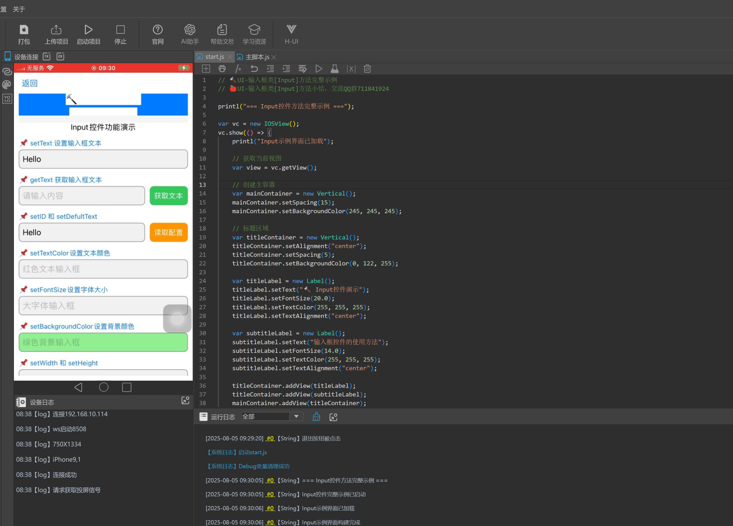Click the 运行日志 panel icon
The height and width of the screenshot is (526, 733).
203,417
